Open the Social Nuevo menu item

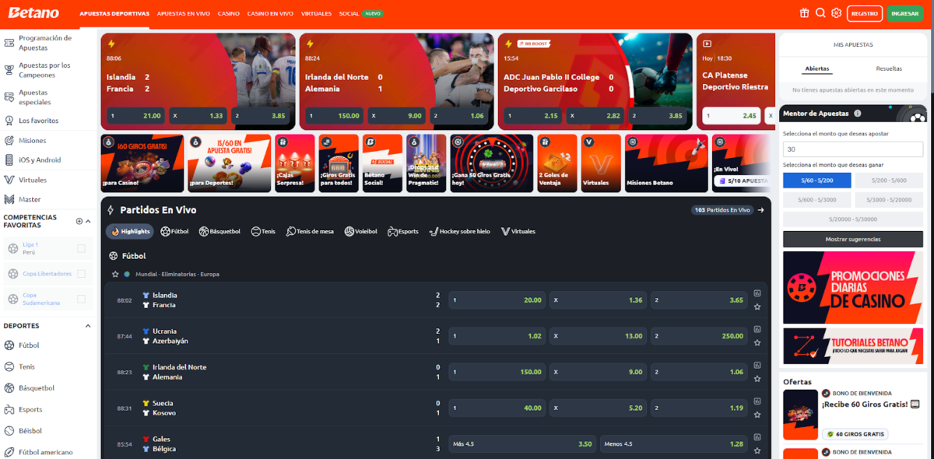coord(361,14)
